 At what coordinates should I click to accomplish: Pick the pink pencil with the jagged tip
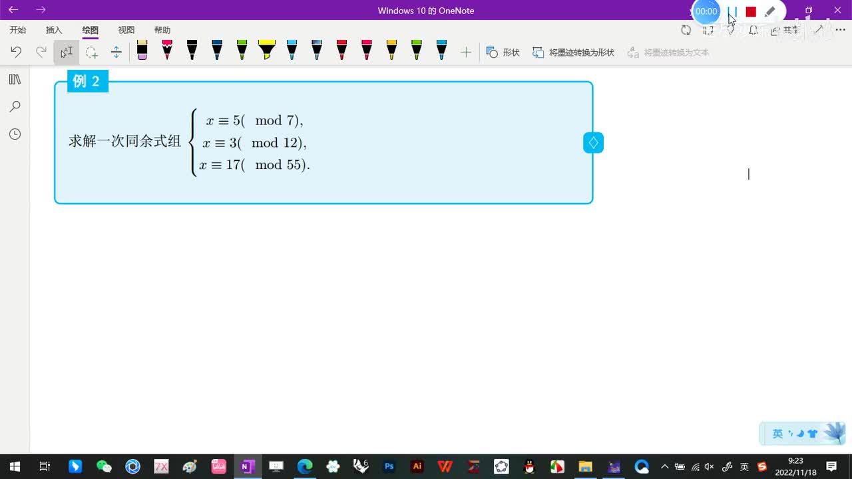tap(167, 50)
